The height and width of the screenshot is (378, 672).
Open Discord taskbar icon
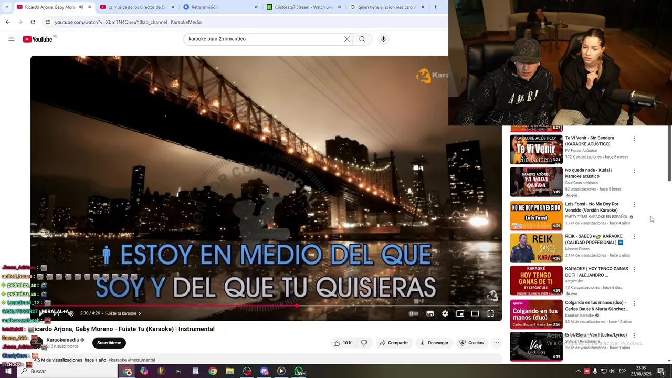click(x=264, y=371)
